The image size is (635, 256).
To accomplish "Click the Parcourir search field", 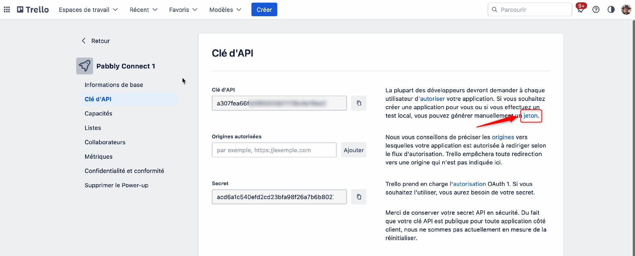I will pyautogui.click(x=530, y=10).
